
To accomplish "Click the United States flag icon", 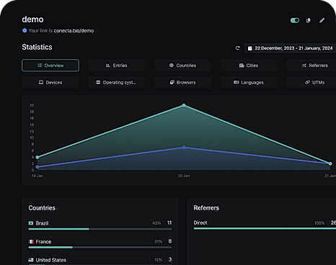I will pyautogui.click(x=31, y=260).
